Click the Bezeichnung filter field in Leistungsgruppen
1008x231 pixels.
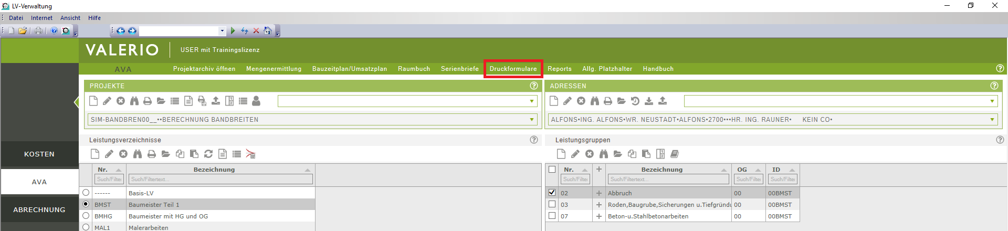(668, 180)
